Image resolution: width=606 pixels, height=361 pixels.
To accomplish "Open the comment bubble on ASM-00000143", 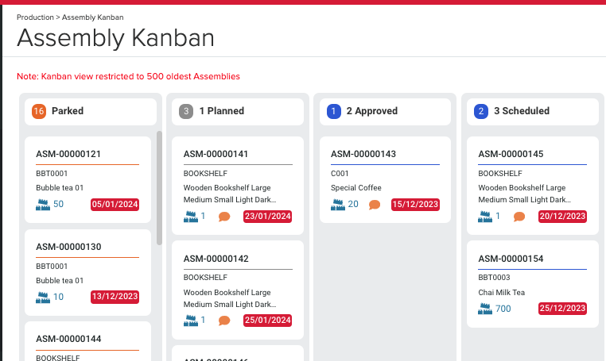I will (375, 204).
